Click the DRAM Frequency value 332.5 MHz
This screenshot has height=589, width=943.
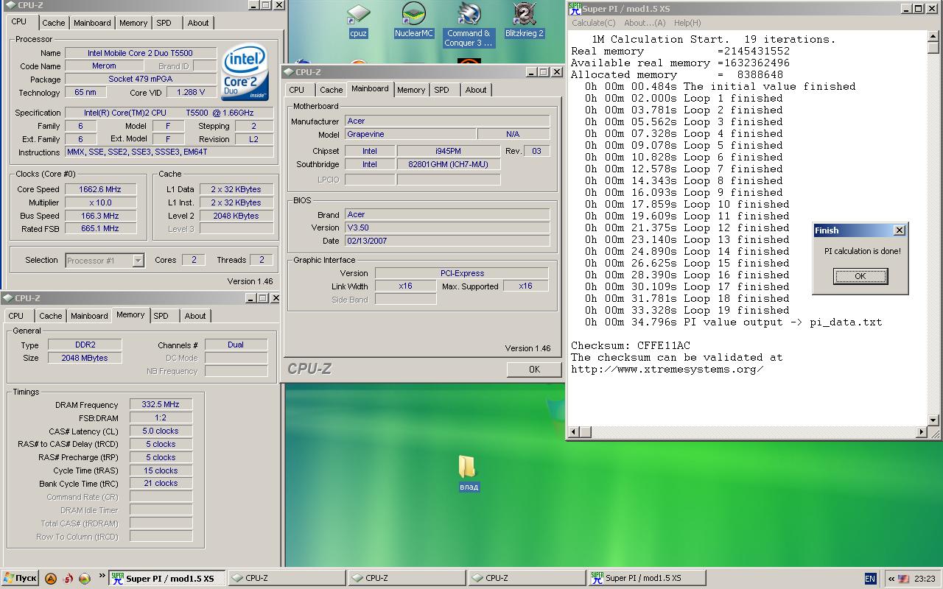click(161, 405)
